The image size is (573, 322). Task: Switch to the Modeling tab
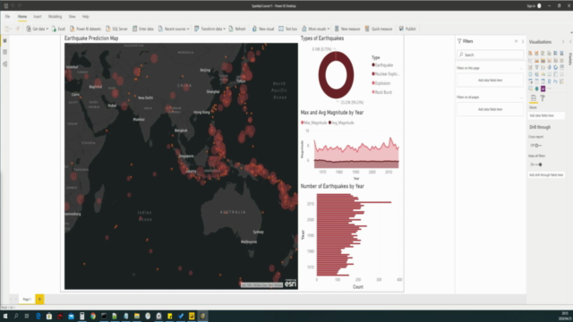pyautogui.click(x=55, y=16)
